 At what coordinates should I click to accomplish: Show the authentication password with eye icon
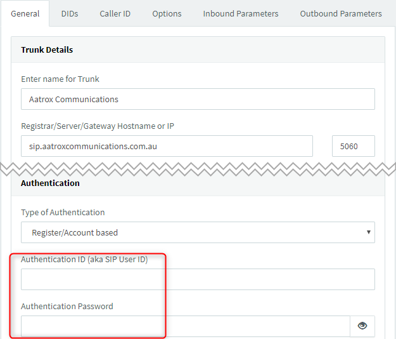tap(362, 326)
